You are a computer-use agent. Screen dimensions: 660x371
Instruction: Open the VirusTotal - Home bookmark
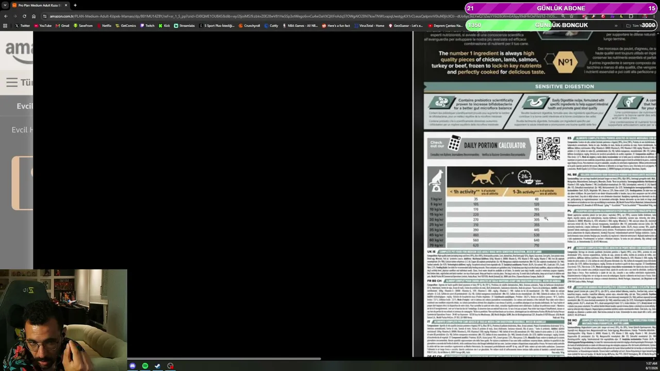tap(369, 25)
